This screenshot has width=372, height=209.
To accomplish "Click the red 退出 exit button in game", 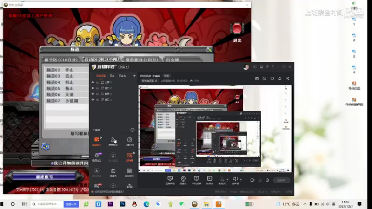I will click(x=237, y=28).
